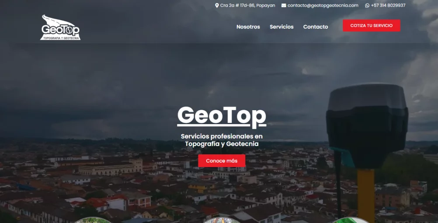438x223 pixels.
Task: Open the left circular thumbnail at the page bottom
Action: (92, 220)
